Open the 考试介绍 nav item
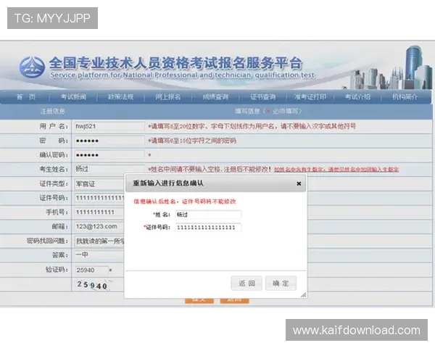 pos(357,97)
